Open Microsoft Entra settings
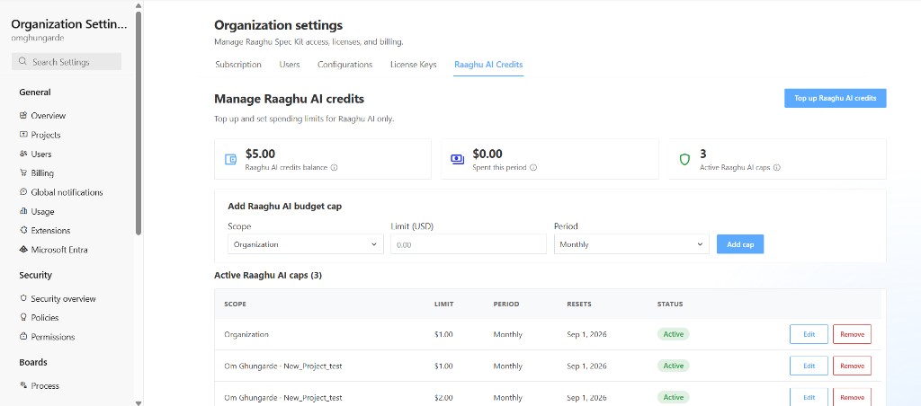Image resolution: width=921 pixels, height=406 pixels. pos(59,250)
